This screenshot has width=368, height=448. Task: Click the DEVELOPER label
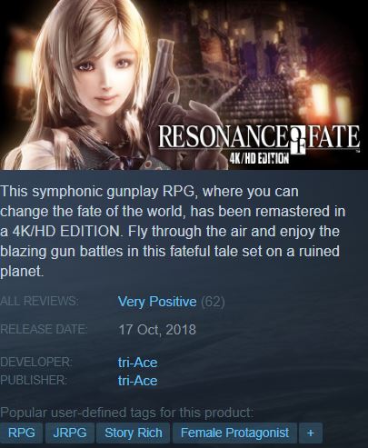click(x=36, y=362)
